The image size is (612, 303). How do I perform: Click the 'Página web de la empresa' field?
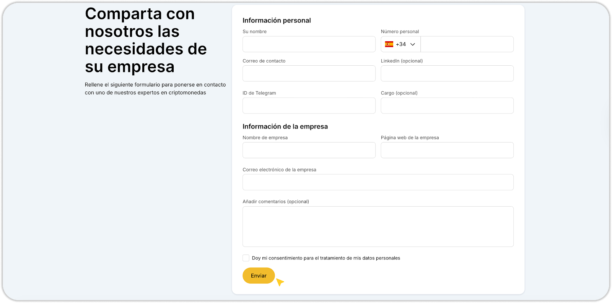447,150
